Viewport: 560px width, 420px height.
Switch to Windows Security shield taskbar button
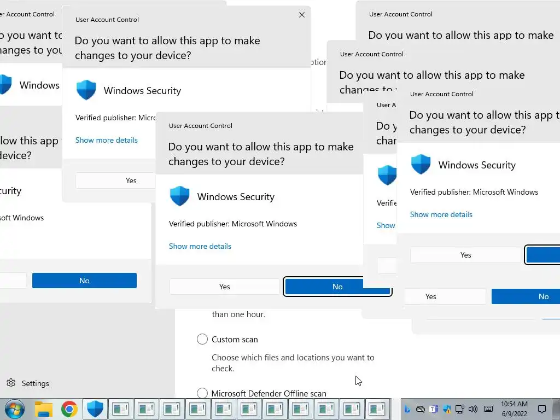pos(95,409)
